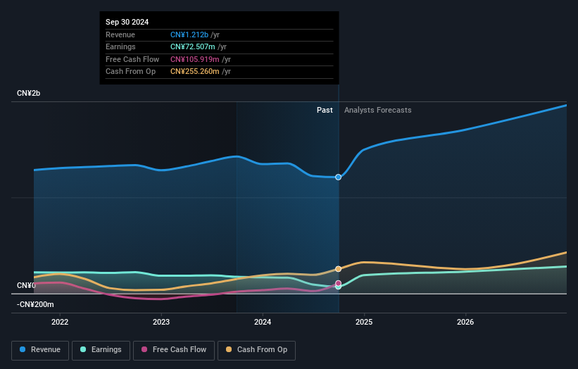Click the Analysts Forecasts label

tap(377, 110)
